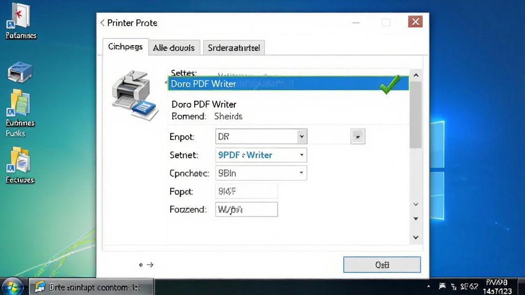Screen dimensions: 525x295
Task: Click the taskbar clock
Action: tap(497, 287)
